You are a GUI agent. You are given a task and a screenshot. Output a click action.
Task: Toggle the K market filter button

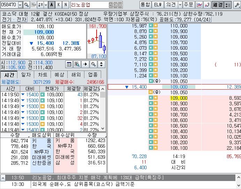tap(59, 5)
